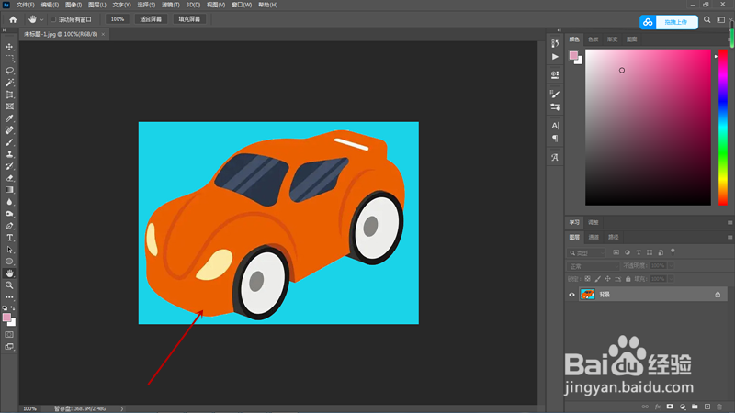Select the Dodge tool
The image size is (735, 413).
point(9,214)
